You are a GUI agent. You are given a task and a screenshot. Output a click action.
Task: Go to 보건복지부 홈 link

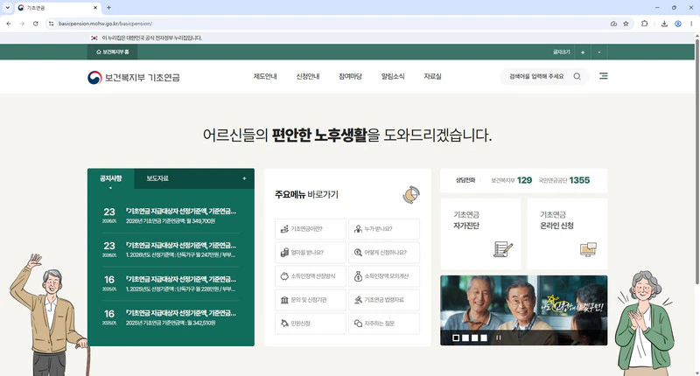113,52
